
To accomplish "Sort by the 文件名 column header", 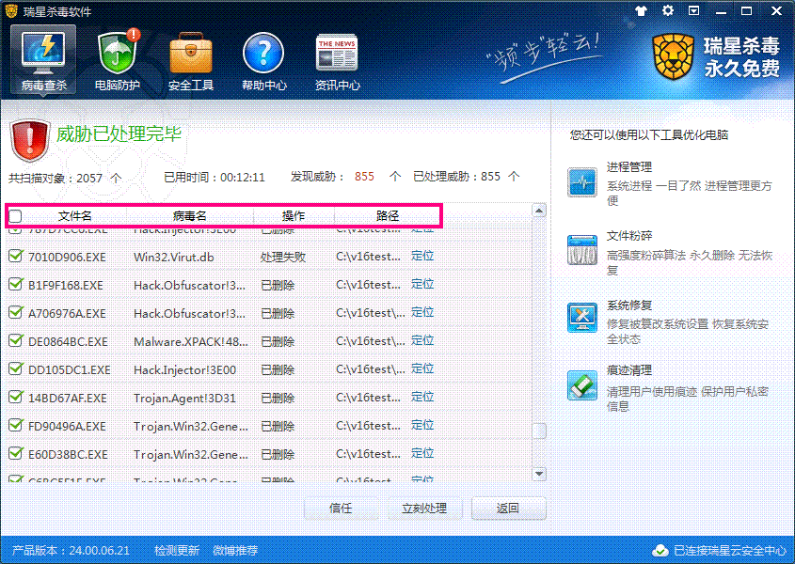I will pyautogui.click(x=74, y=216).
